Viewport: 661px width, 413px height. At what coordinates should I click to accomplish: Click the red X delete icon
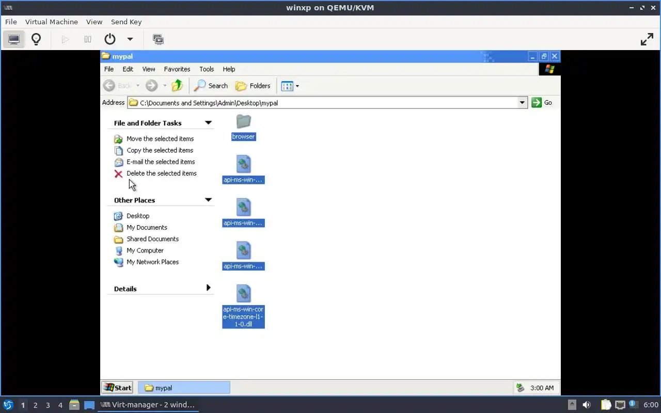pyautogui.click(x=118, y=173)
